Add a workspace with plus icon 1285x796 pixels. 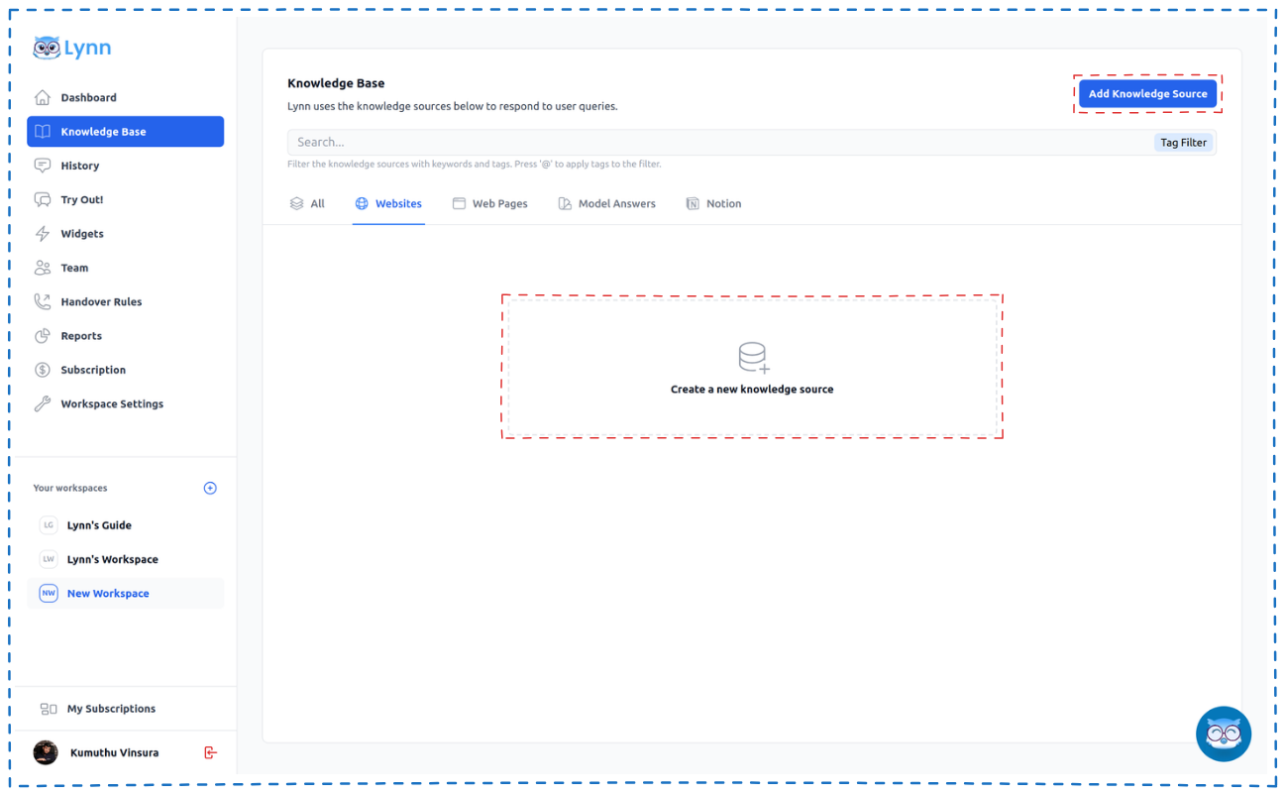point(210,488)
